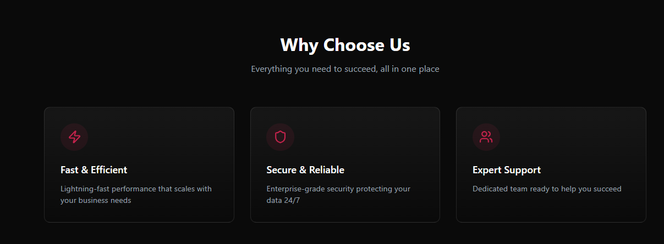Select the Secure & Reliable card title
This screenshot has width=664, height=244.
[305, 170]
